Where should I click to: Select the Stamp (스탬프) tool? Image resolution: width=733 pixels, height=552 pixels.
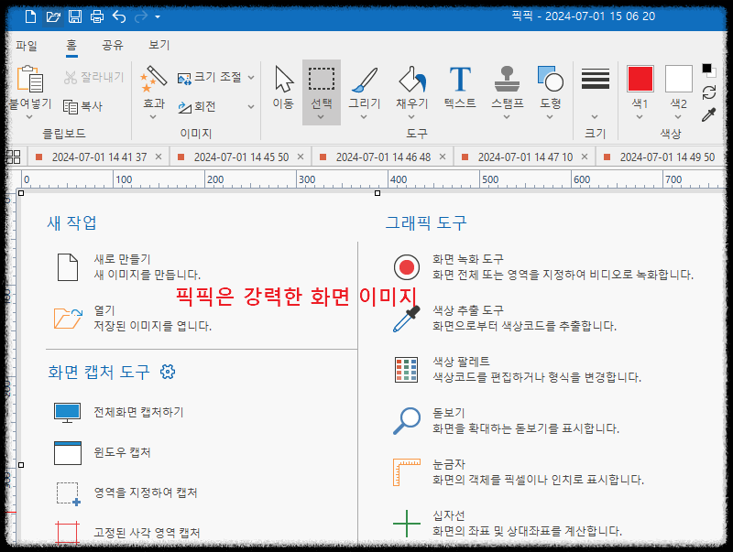pyautogui.click(x=506, y=87)
